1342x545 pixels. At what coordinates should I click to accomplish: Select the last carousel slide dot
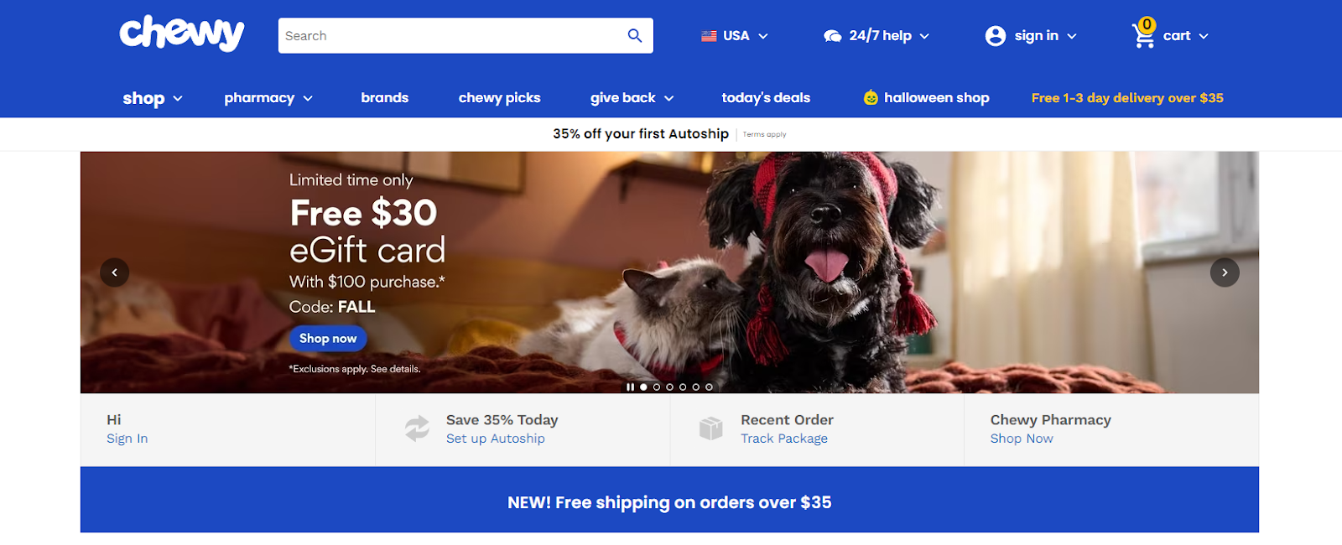[709, 387]
